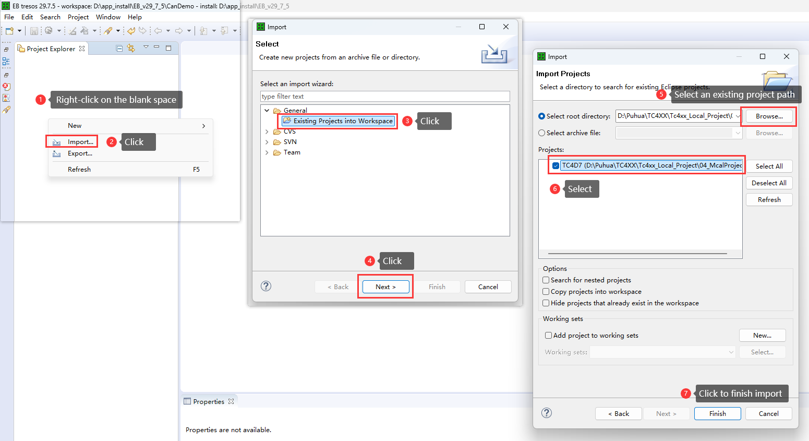Click the New project wizard toolbar icon
This screenshot has width=809, height=441.
(9, 31)
